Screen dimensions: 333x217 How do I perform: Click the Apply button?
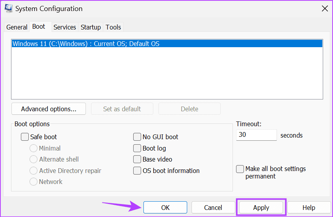pyautogui.click(x=261, y=208)
